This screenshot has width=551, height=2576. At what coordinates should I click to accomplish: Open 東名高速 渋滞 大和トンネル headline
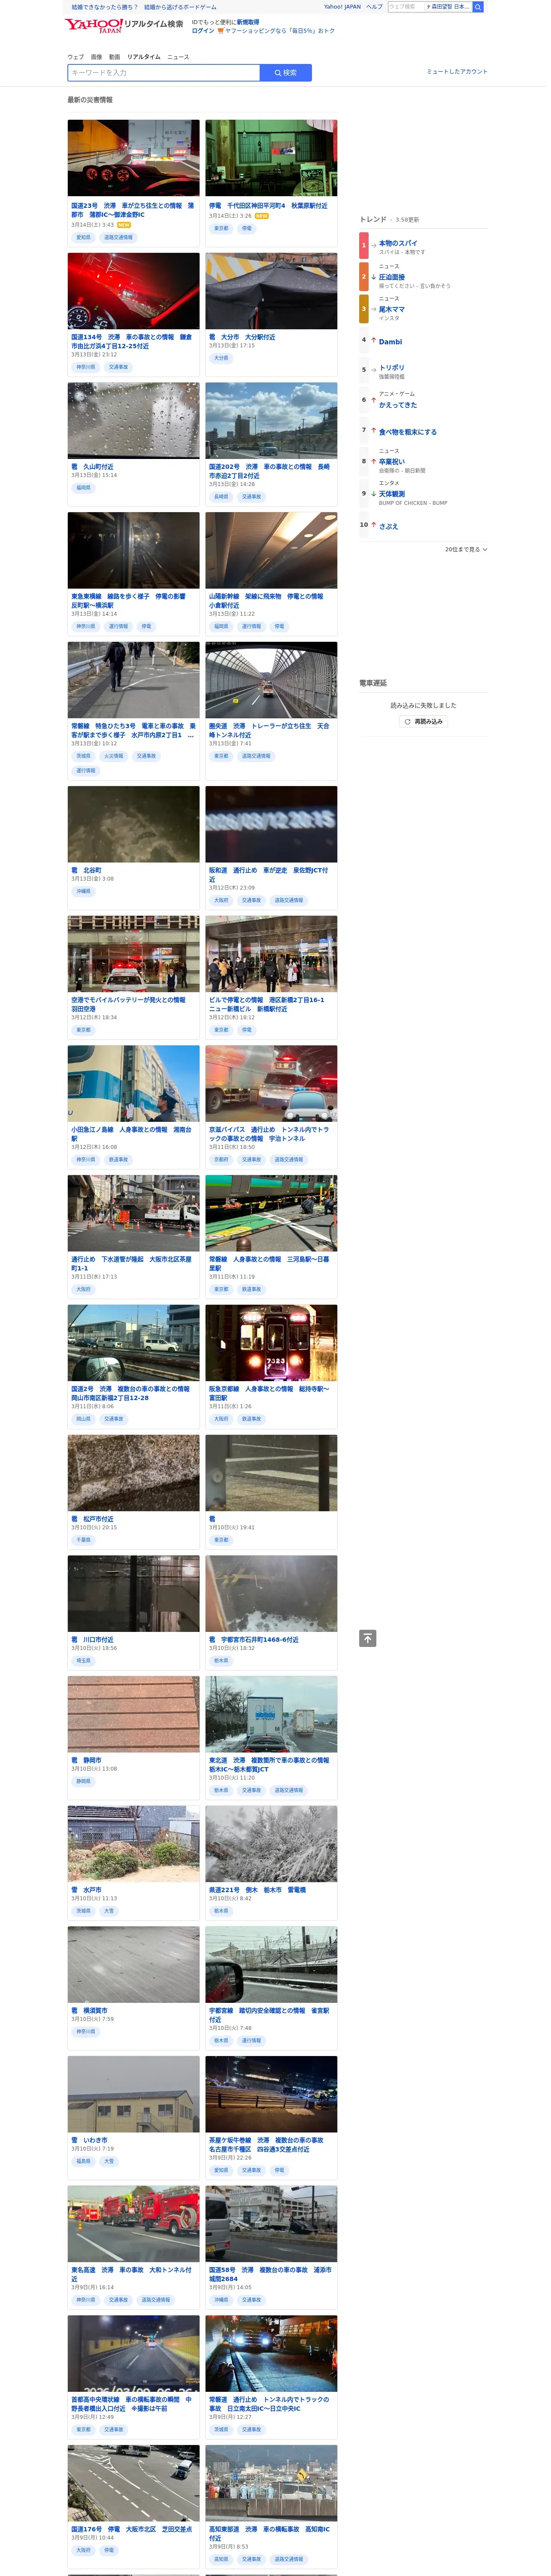tap(132, 2275)
